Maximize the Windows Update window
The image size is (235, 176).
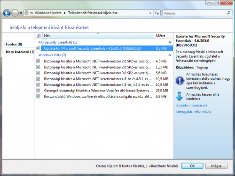click(x=217, y=3)
